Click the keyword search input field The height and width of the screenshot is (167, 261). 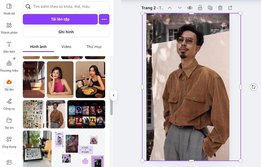click(70, 6)
